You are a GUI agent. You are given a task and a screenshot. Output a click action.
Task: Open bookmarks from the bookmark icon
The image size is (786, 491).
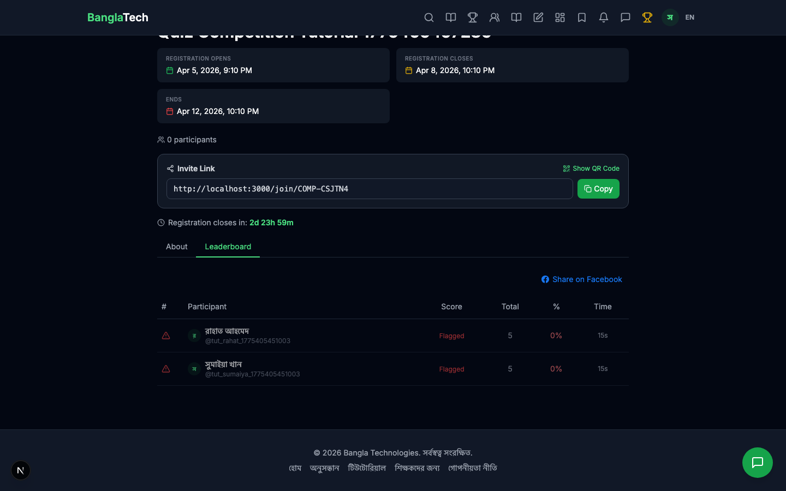pos(582,17)
